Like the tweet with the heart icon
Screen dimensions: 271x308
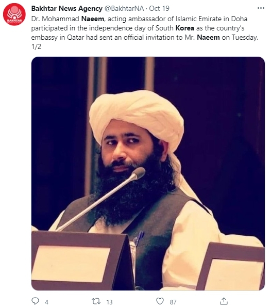[160, 301]
